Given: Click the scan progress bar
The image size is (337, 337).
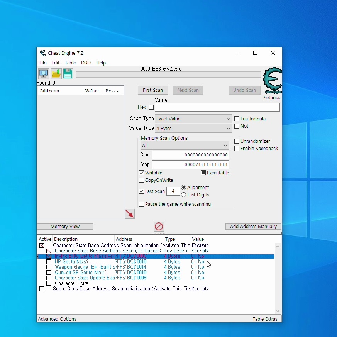Looking at the screenshot, I should [x=168, y=75].
